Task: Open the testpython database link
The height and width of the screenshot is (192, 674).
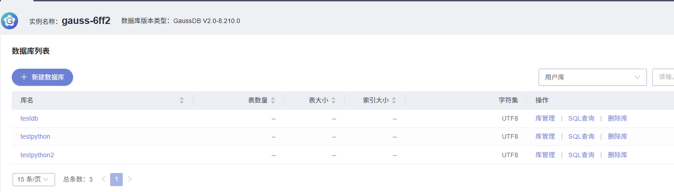Action: pos(35,136)
